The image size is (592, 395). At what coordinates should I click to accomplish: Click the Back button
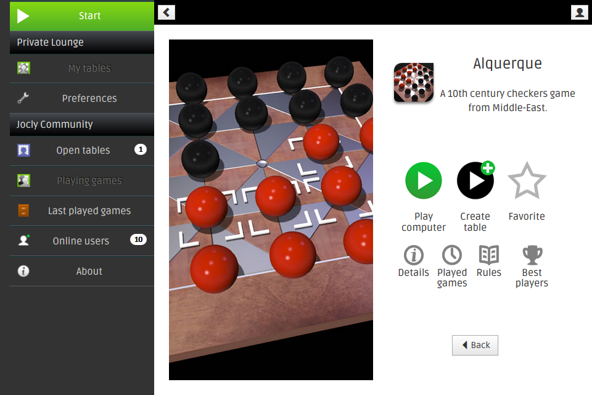pos(475,345)
